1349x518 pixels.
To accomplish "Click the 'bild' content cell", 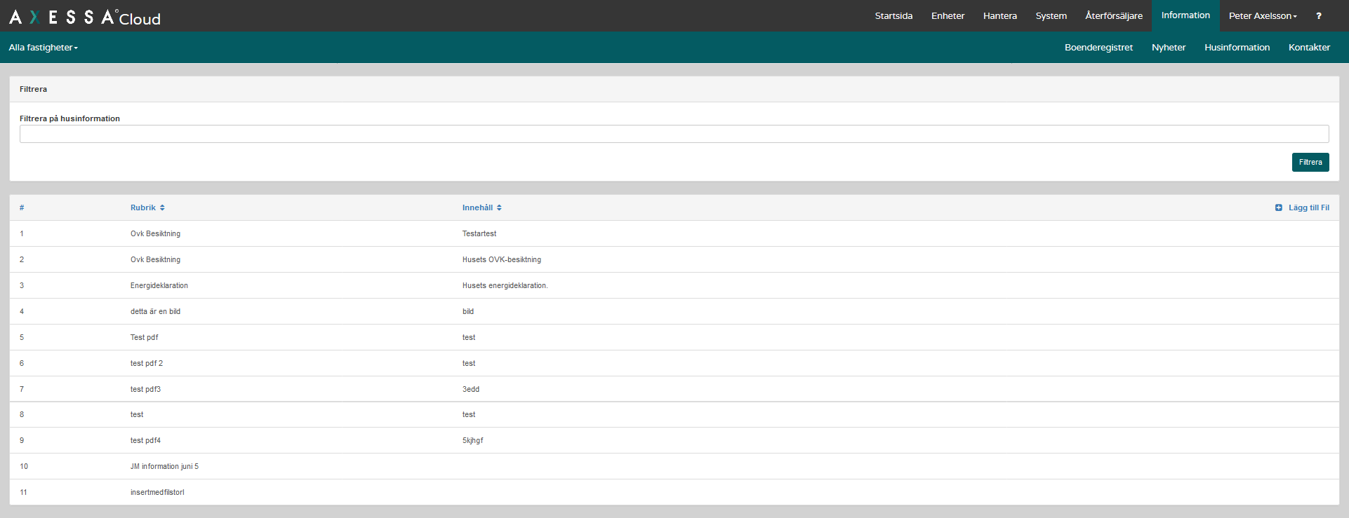I will pos(468,311).
